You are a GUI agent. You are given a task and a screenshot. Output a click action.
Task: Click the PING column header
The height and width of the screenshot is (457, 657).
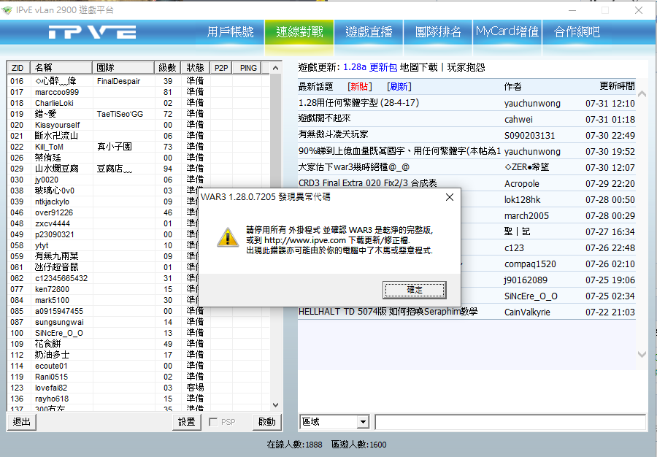point(248,68)
